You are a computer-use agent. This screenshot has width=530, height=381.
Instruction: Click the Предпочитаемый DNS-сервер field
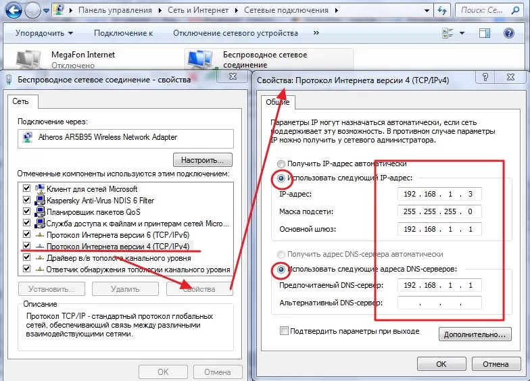(x=439, y=285)
